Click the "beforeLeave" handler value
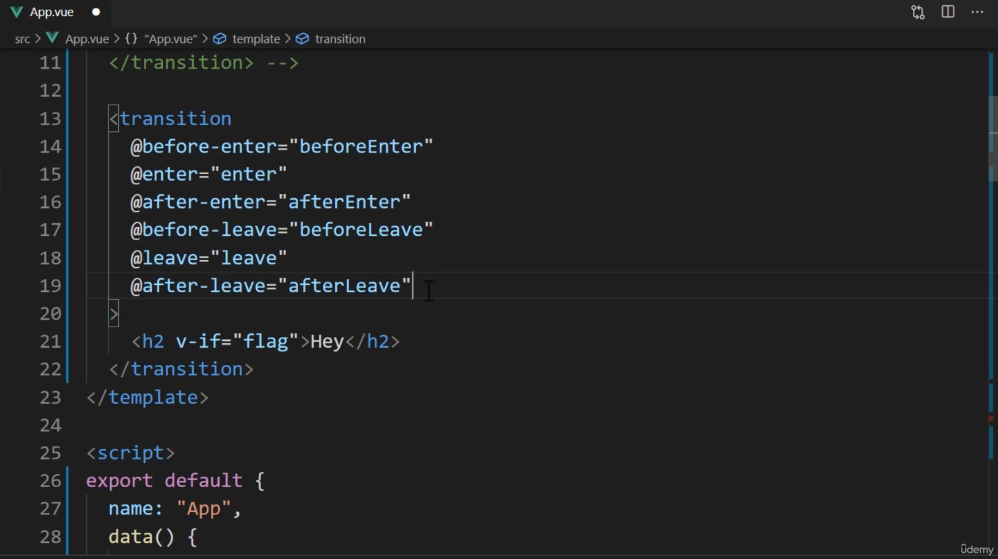998x559 pixels. point(361,230)
